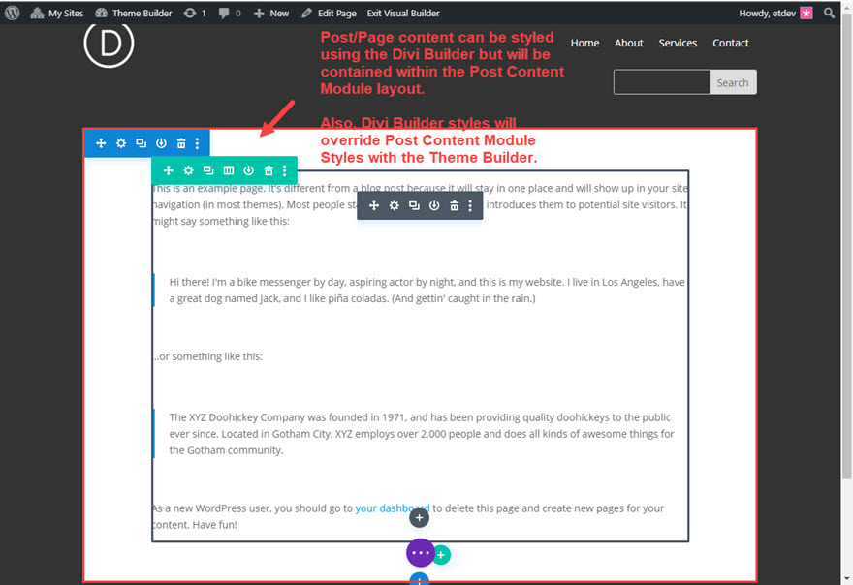Click the blue add section plus button
Image resolution: width=853 pixels, height=585 pixels.
419,579
